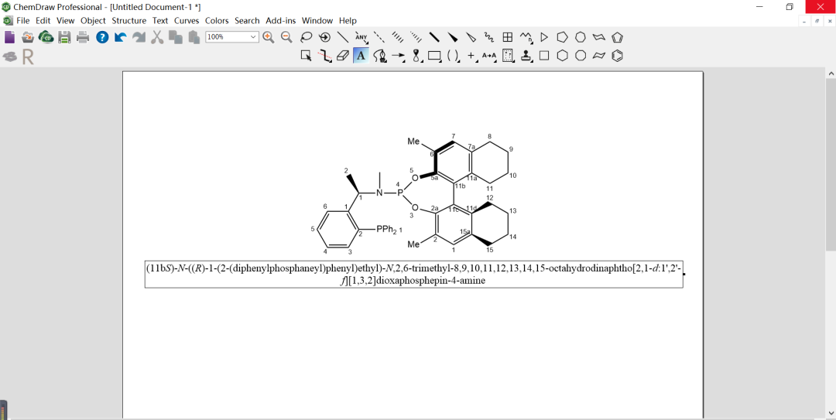The image size is (836, 420).
Task: Open the Structure menu
Action: (129, 21)
